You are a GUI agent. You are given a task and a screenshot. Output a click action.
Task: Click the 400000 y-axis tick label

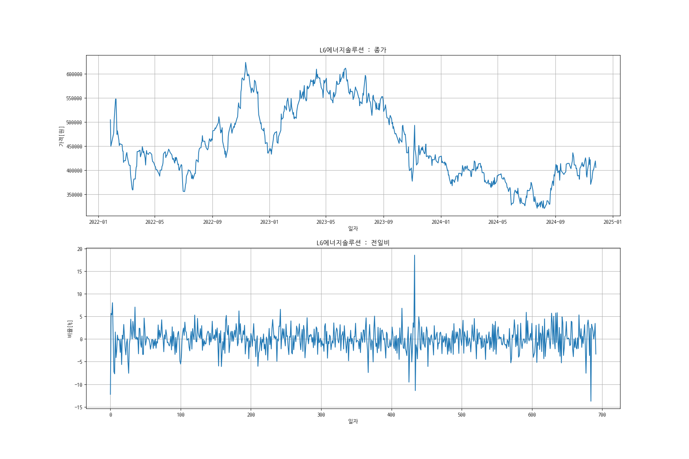(x=74, y=171)
